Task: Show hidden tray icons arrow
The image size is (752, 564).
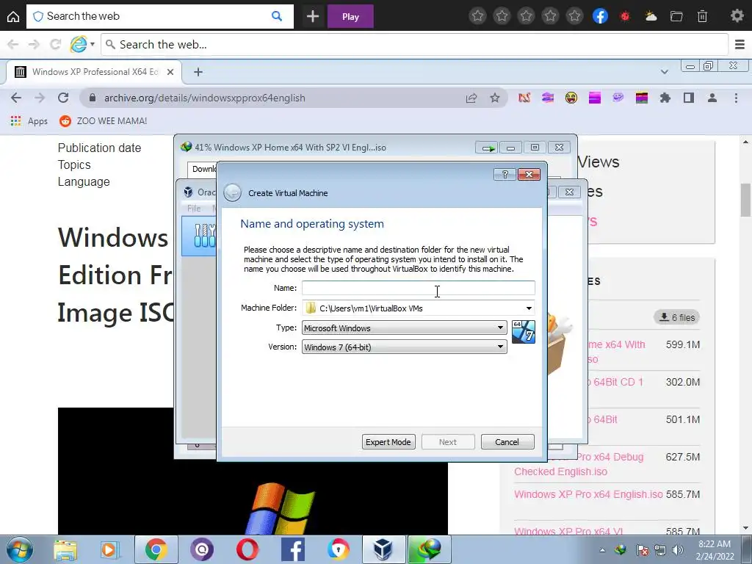Action: click(602, 550)
